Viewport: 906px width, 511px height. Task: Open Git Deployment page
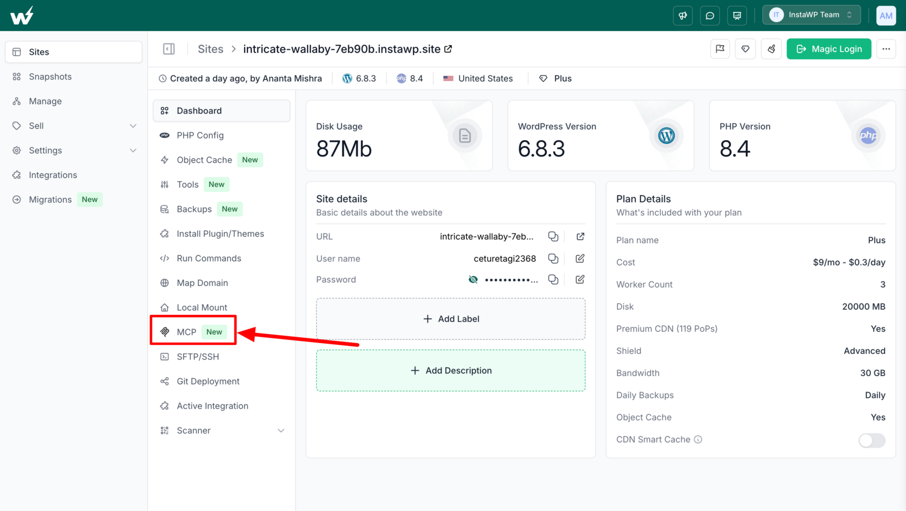[x=221, y=382]
